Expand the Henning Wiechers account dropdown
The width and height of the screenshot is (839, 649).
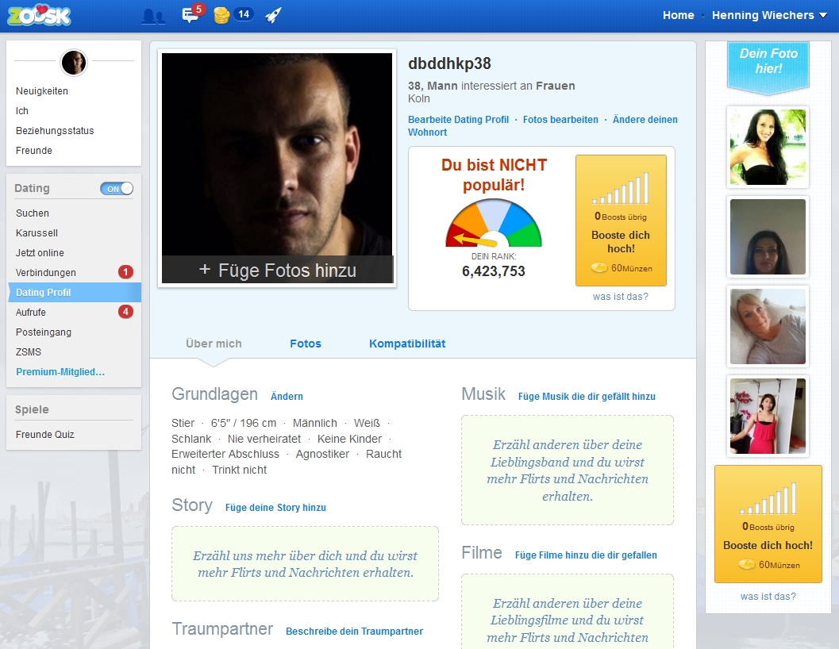(x=769, y=15)
